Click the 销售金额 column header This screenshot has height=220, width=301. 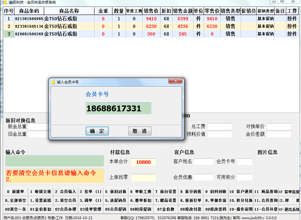(x=183, y=11)
